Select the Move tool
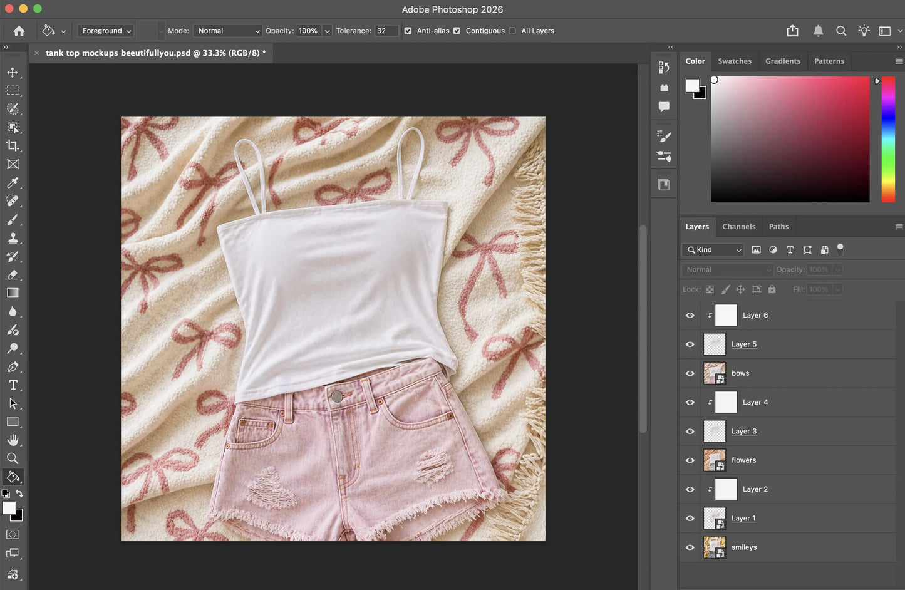This screenshot has width=905, height=590. pyautogui.click(x=13, y=72)
